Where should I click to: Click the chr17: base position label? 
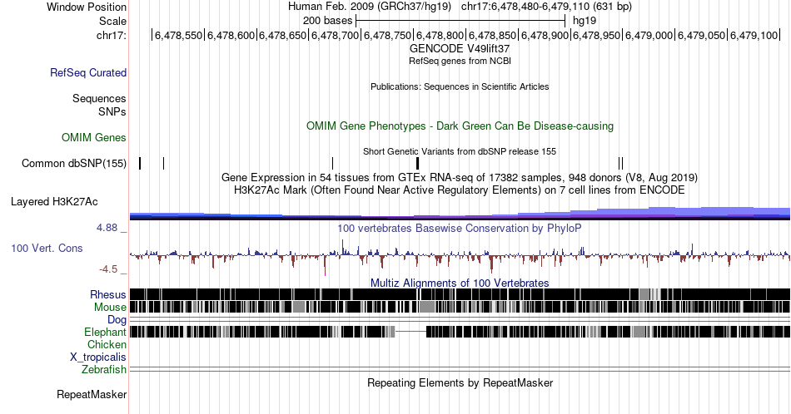[112, 35]
